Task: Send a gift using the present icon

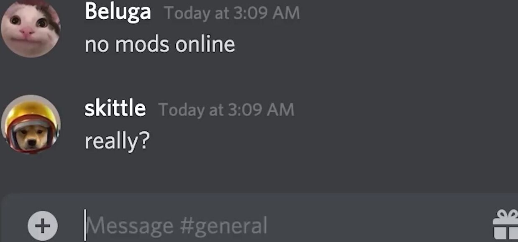Action: (505, 225)
